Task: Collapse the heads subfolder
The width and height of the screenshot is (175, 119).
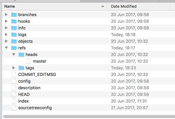Action: [14, 55]
